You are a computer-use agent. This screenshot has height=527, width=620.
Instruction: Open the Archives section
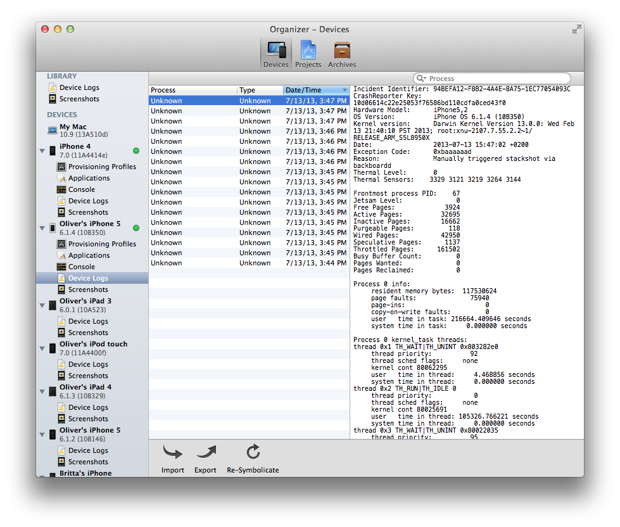tap(341, 54)
